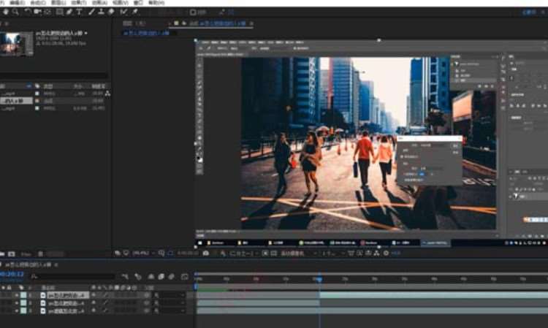
Task: Select the Rectangle shape tool
Action: click(59, 12)
